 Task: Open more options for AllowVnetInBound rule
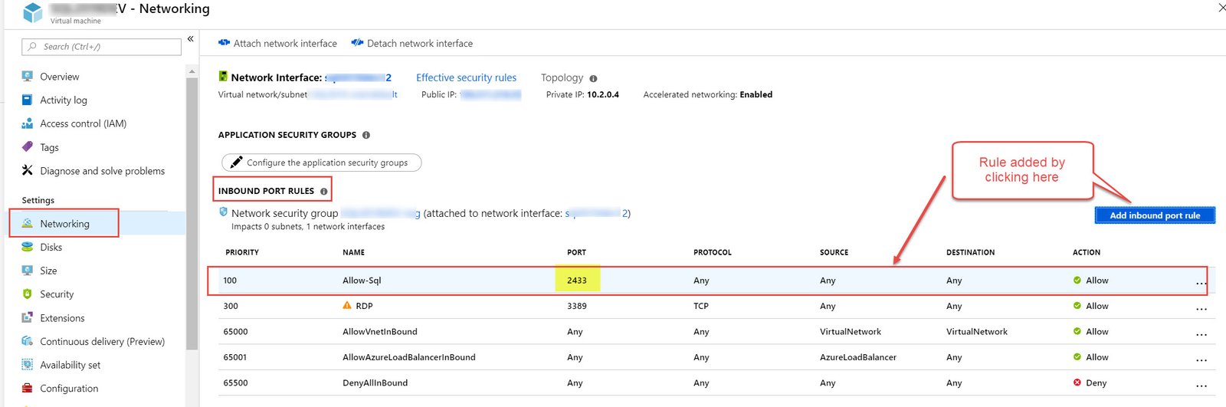(1201, 334)
